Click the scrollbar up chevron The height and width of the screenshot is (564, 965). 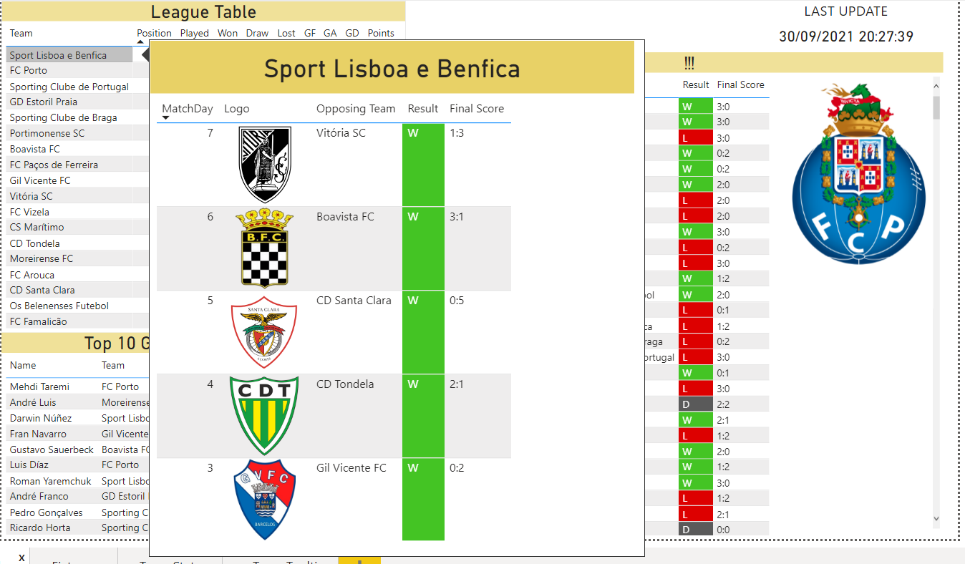click(x=935, y=87)
